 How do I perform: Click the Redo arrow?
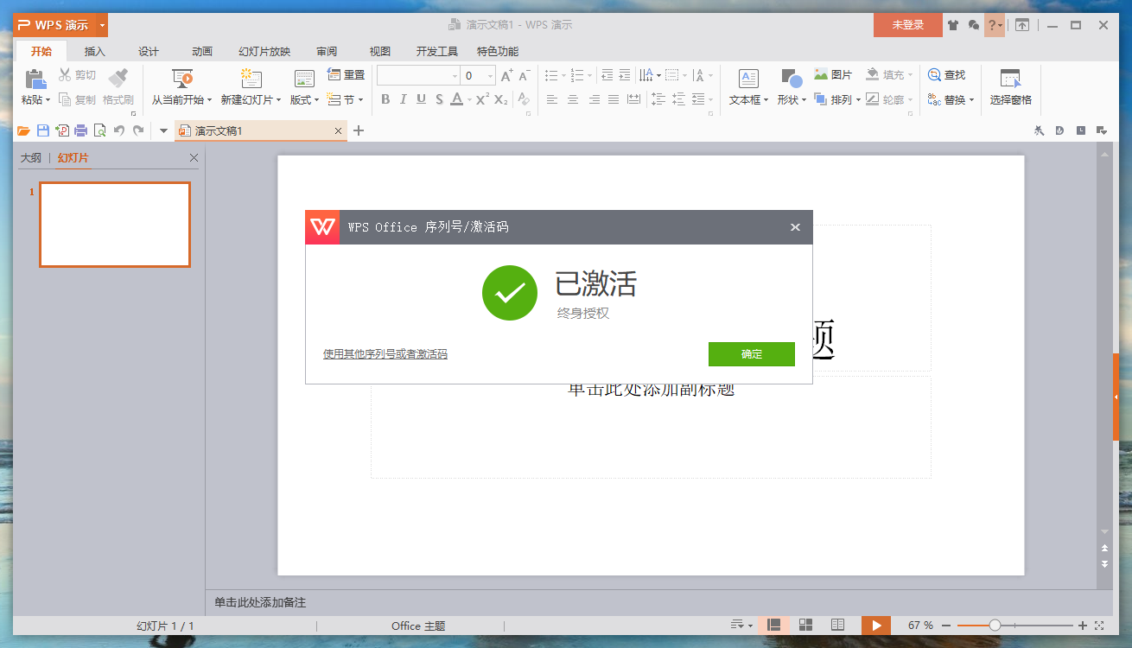(x=138, y=130)
